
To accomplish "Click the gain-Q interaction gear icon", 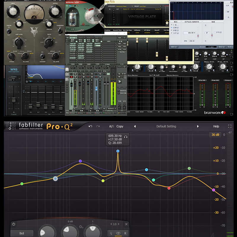I will tap(81, 227).
